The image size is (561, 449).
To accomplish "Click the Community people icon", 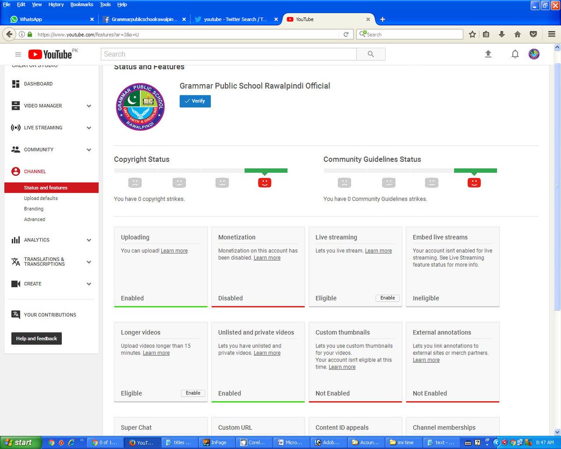I will [x=16, y=150].
